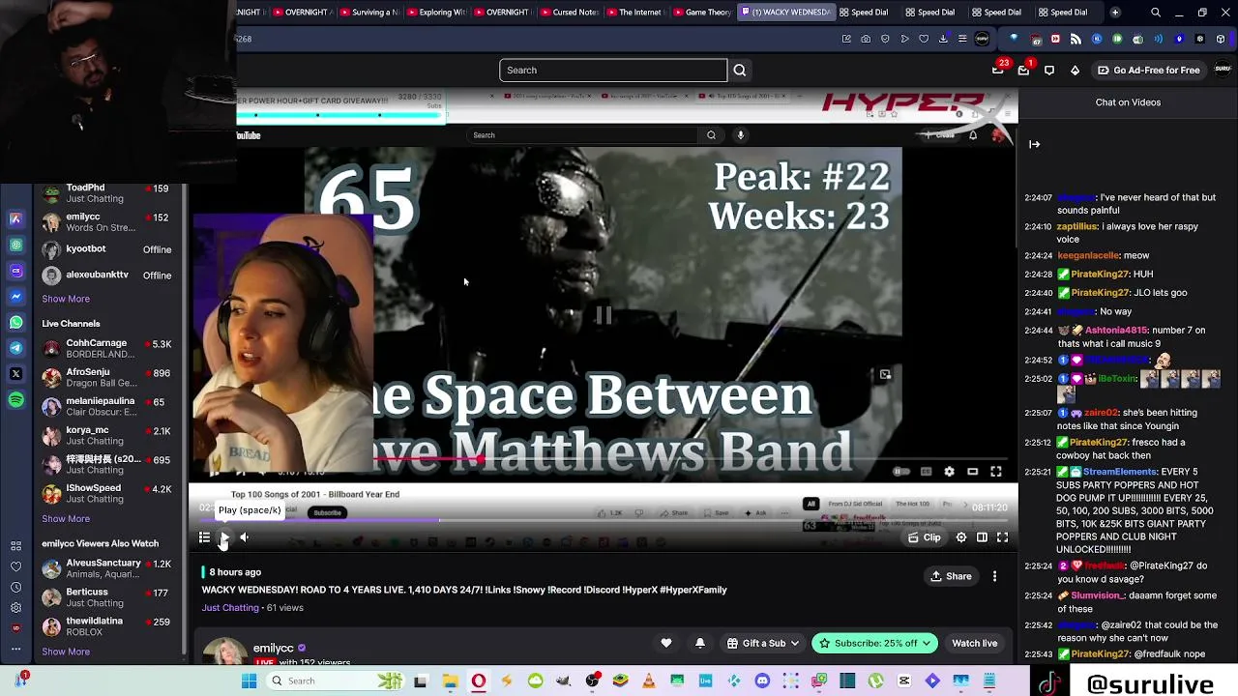
Task: Click Go Ad-Free for Free button
Action: (x=1148, y=70)
